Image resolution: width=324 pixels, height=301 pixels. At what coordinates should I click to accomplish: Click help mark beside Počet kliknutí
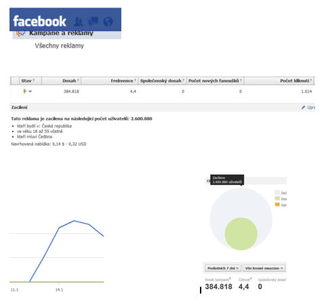(x=311, y=80)
